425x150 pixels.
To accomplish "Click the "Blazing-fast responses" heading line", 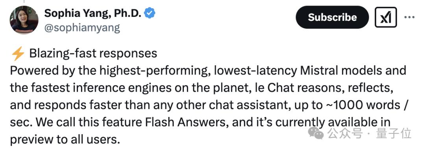I will click(x=93, y=54).
